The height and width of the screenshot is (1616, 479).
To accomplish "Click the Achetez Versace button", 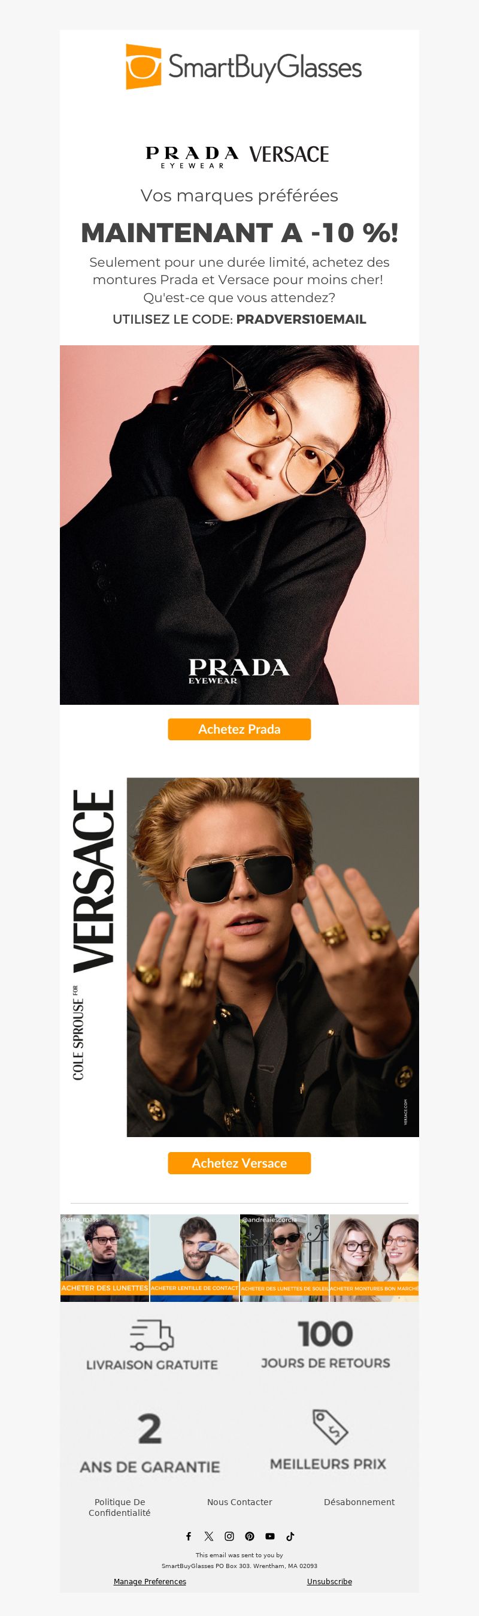I will tap(239, 1163).
